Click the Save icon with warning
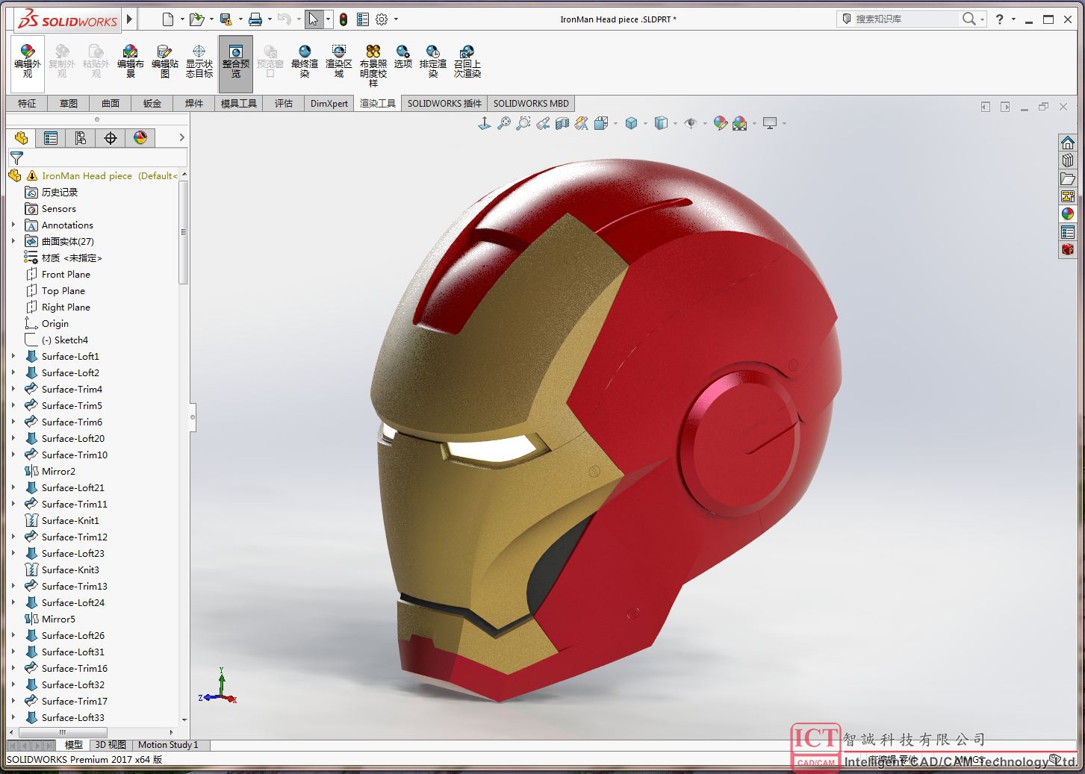 (226, 19)
